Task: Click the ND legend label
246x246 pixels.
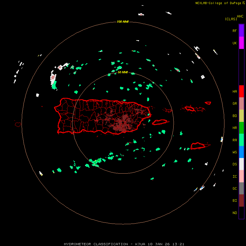Action: [x=235, y=213]
